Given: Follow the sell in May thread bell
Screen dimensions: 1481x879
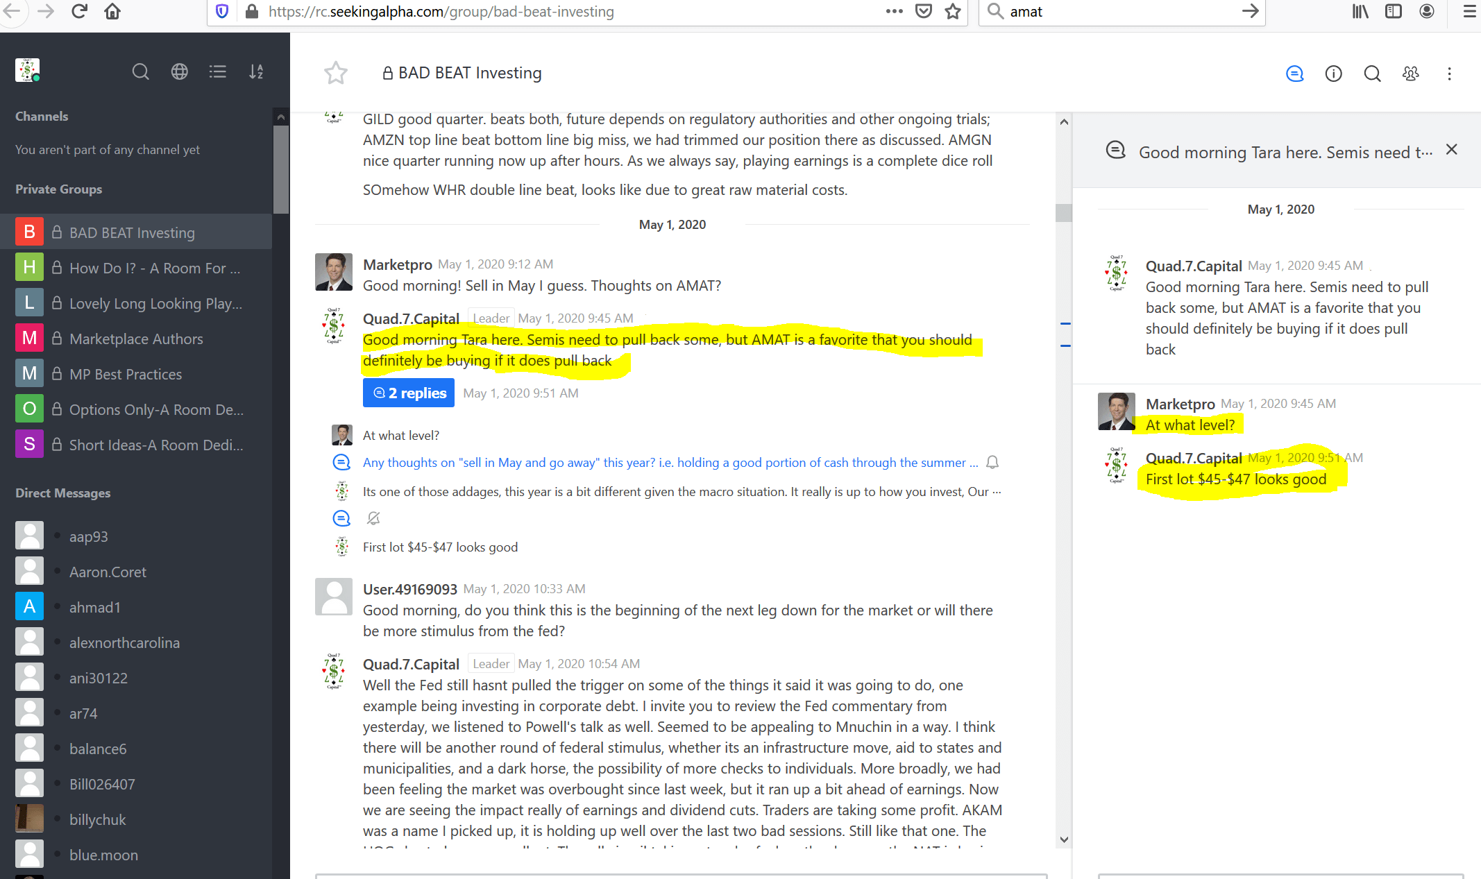Looking at the screenshot, I should pos(992,463).
